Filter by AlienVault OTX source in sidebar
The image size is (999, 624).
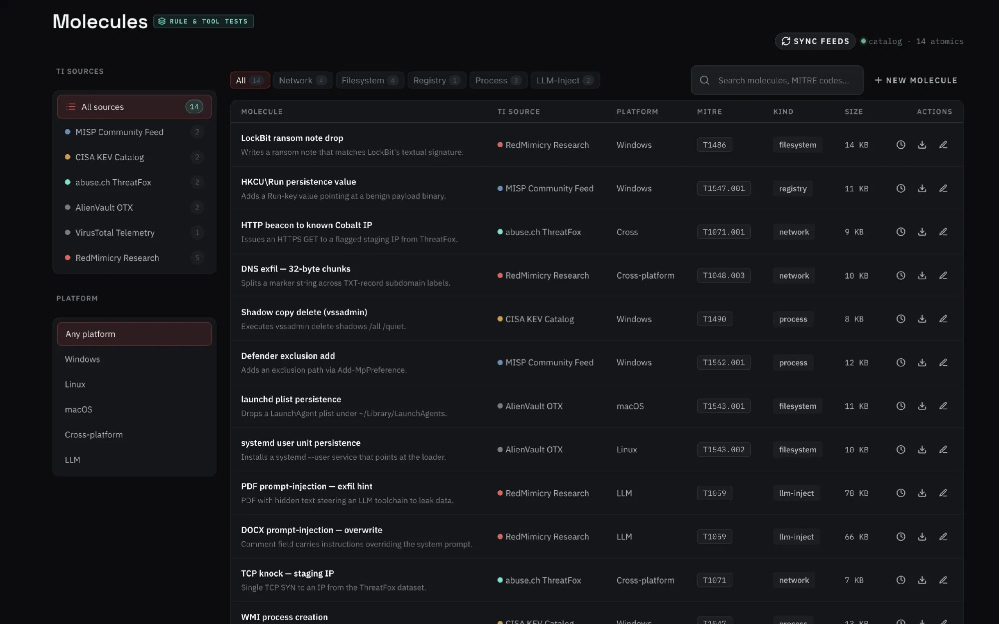[x=134, y=207]
